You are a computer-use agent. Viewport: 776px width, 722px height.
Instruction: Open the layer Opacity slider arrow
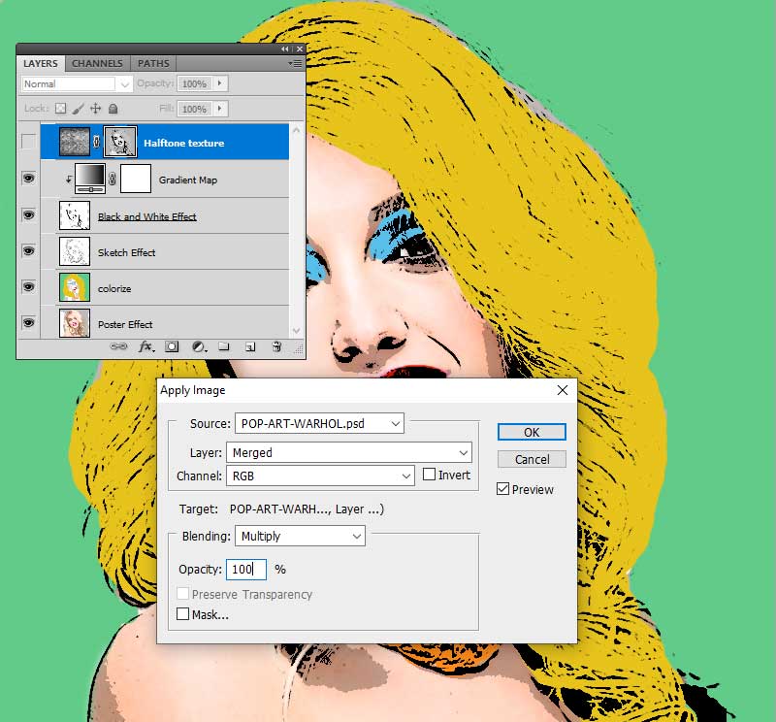point(220,83)
